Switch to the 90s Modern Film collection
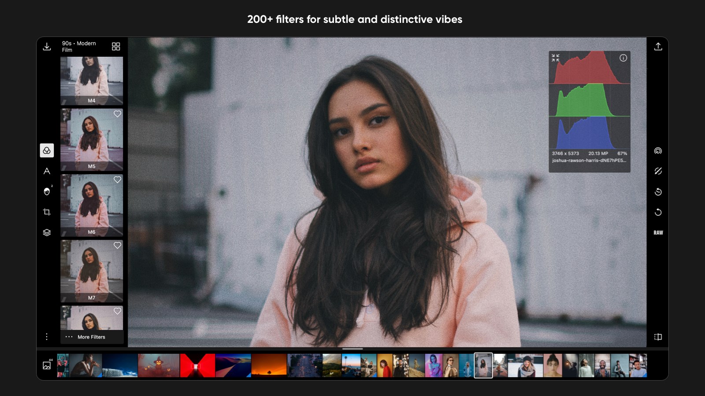 pos(79,46)
